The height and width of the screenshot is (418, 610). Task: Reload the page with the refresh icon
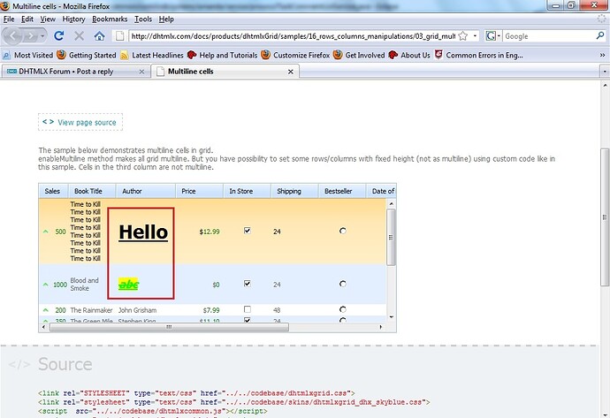tap(59, 36)
